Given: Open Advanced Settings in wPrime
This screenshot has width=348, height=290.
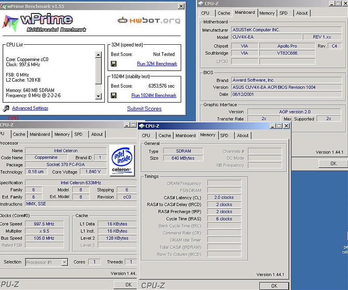Looking at the screenshot, I should pos(30,108).
